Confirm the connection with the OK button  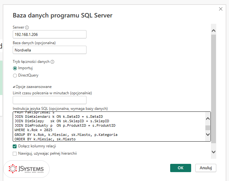coord(181,168)
